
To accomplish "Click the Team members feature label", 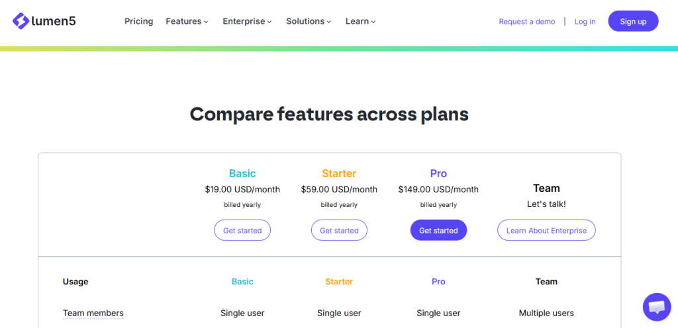I will pos(93,313).
